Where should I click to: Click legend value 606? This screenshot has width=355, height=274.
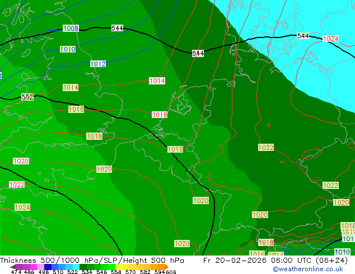[171, 272]
